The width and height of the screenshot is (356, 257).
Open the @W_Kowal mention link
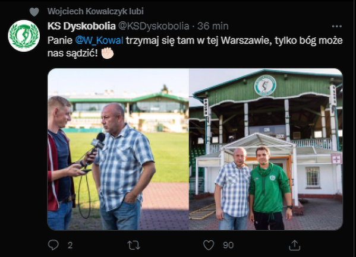99,40
